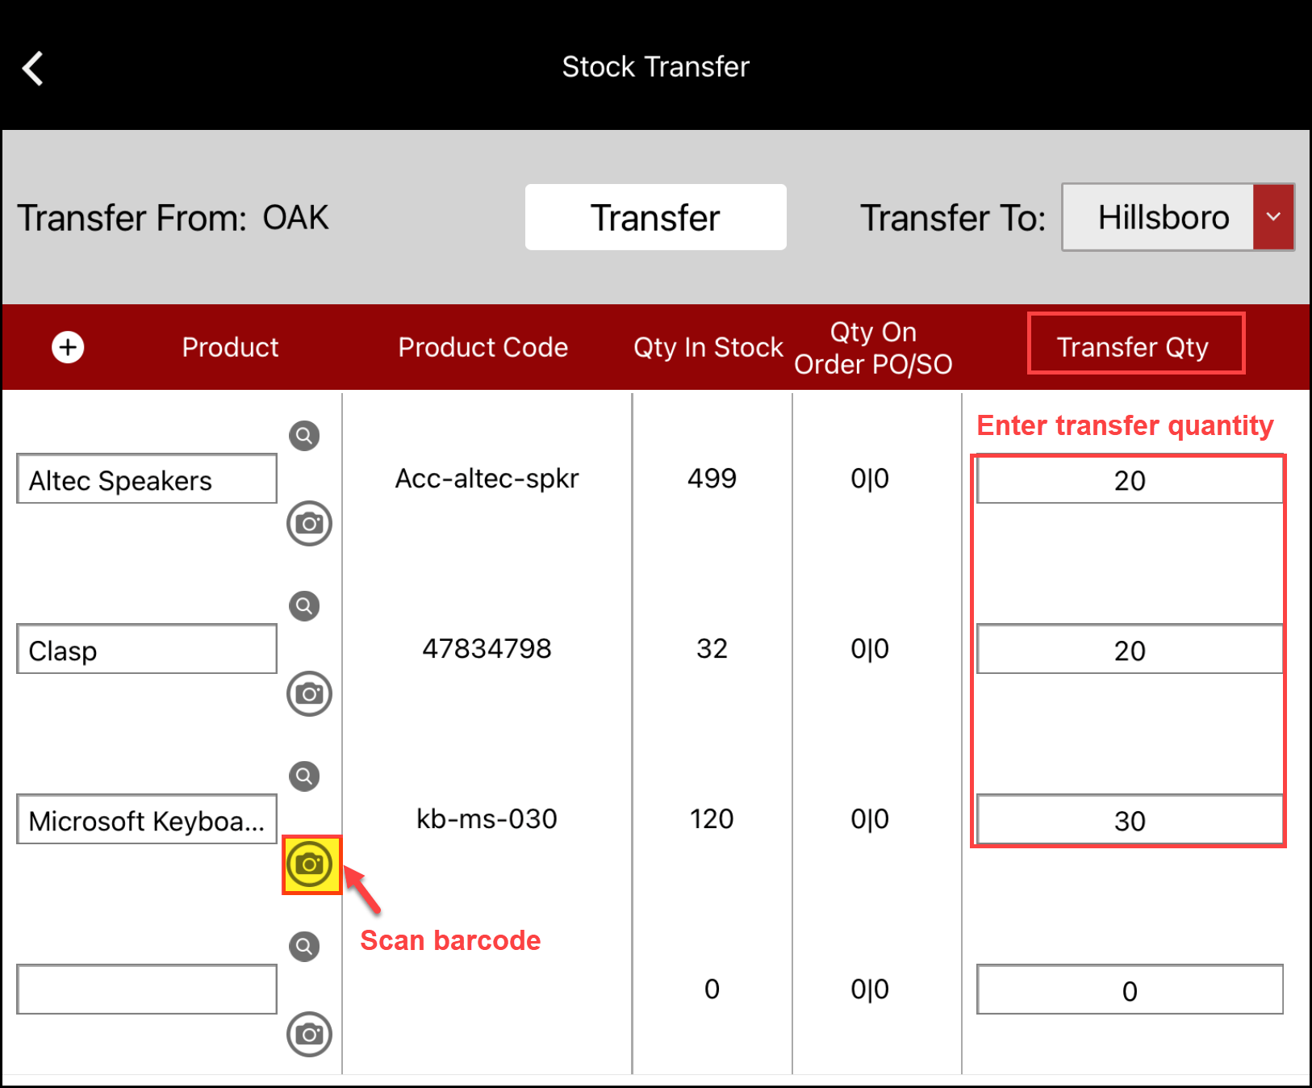This screenshot has width=1312, height=1088.
Task: Open product search for Altec Speakers row
Action: pyautogui.click(x=304, y=436)
